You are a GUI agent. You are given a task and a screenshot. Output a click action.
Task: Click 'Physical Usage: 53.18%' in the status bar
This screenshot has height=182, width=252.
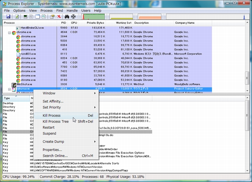click(125, 177)
